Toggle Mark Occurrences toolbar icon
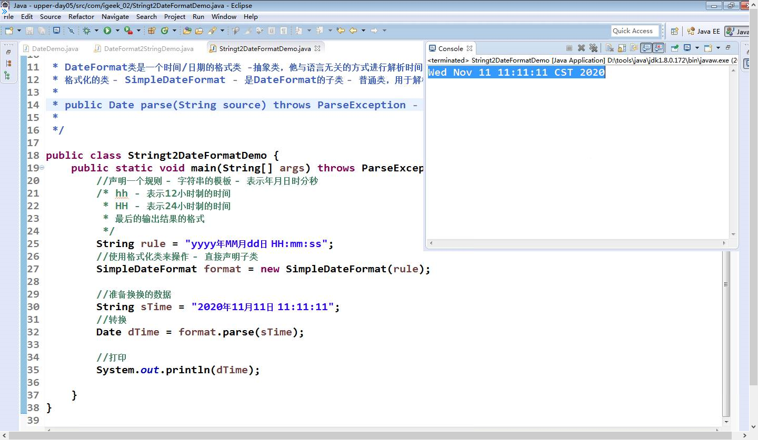 [247, 30]
